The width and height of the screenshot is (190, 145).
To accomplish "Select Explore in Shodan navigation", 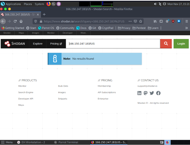I will point(38,44).
